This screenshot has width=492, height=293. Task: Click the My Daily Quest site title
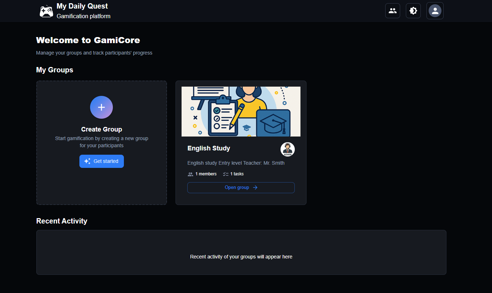(x=82, y=6)
